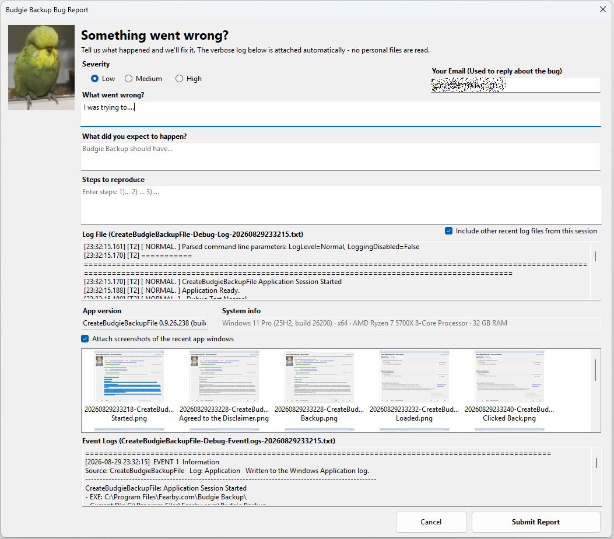Screen dimensions: 614x539
Task: Click the What did you expect field
Action: (341, 157)
